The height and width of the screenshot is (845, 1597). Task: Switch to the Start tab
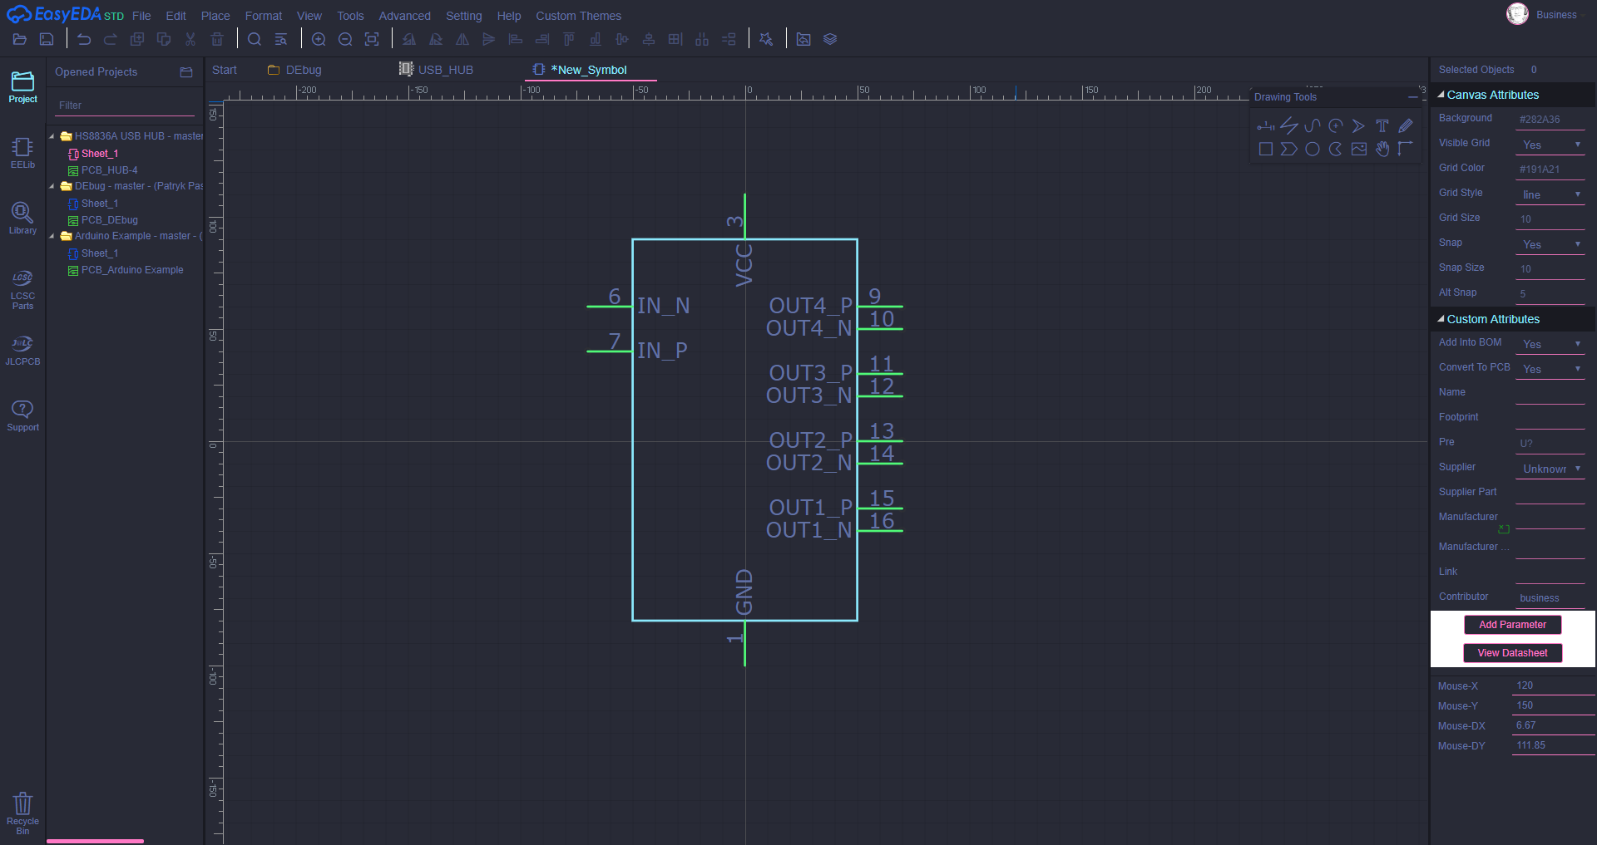point(225,70)
